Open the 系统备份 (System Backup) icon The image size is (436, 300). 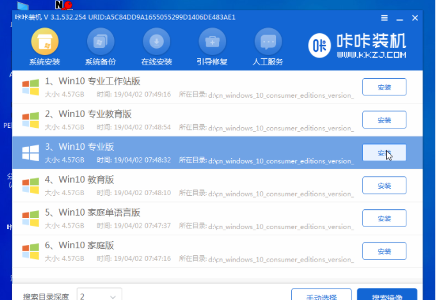point(101,43)
